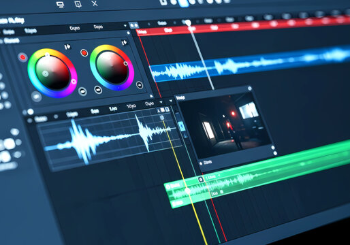
Task: Toggle the cyan highlighted button in the vertical strip
Action: [x=181, y=126]
